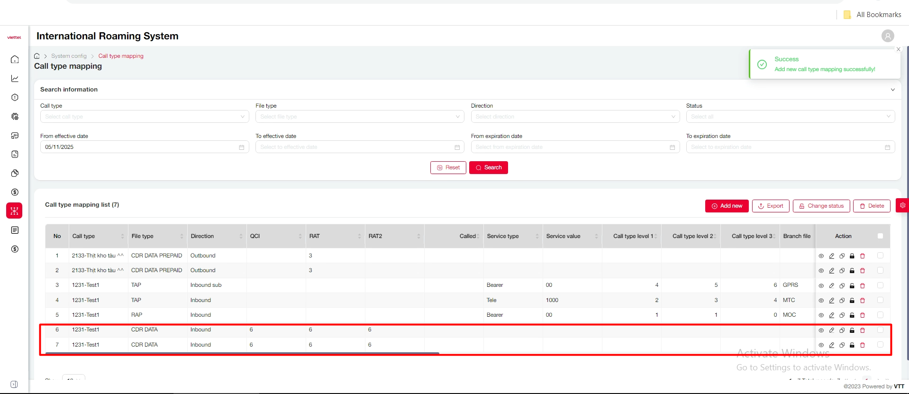Open the Call type dropdown
Viewport: 909px width, 394px height.
144,117
